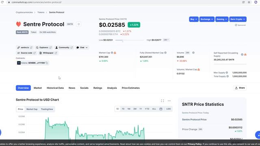The height and width of the screenshot is (146, 260).
Task: Open the Volume info icon
Action: click(193, 53)
